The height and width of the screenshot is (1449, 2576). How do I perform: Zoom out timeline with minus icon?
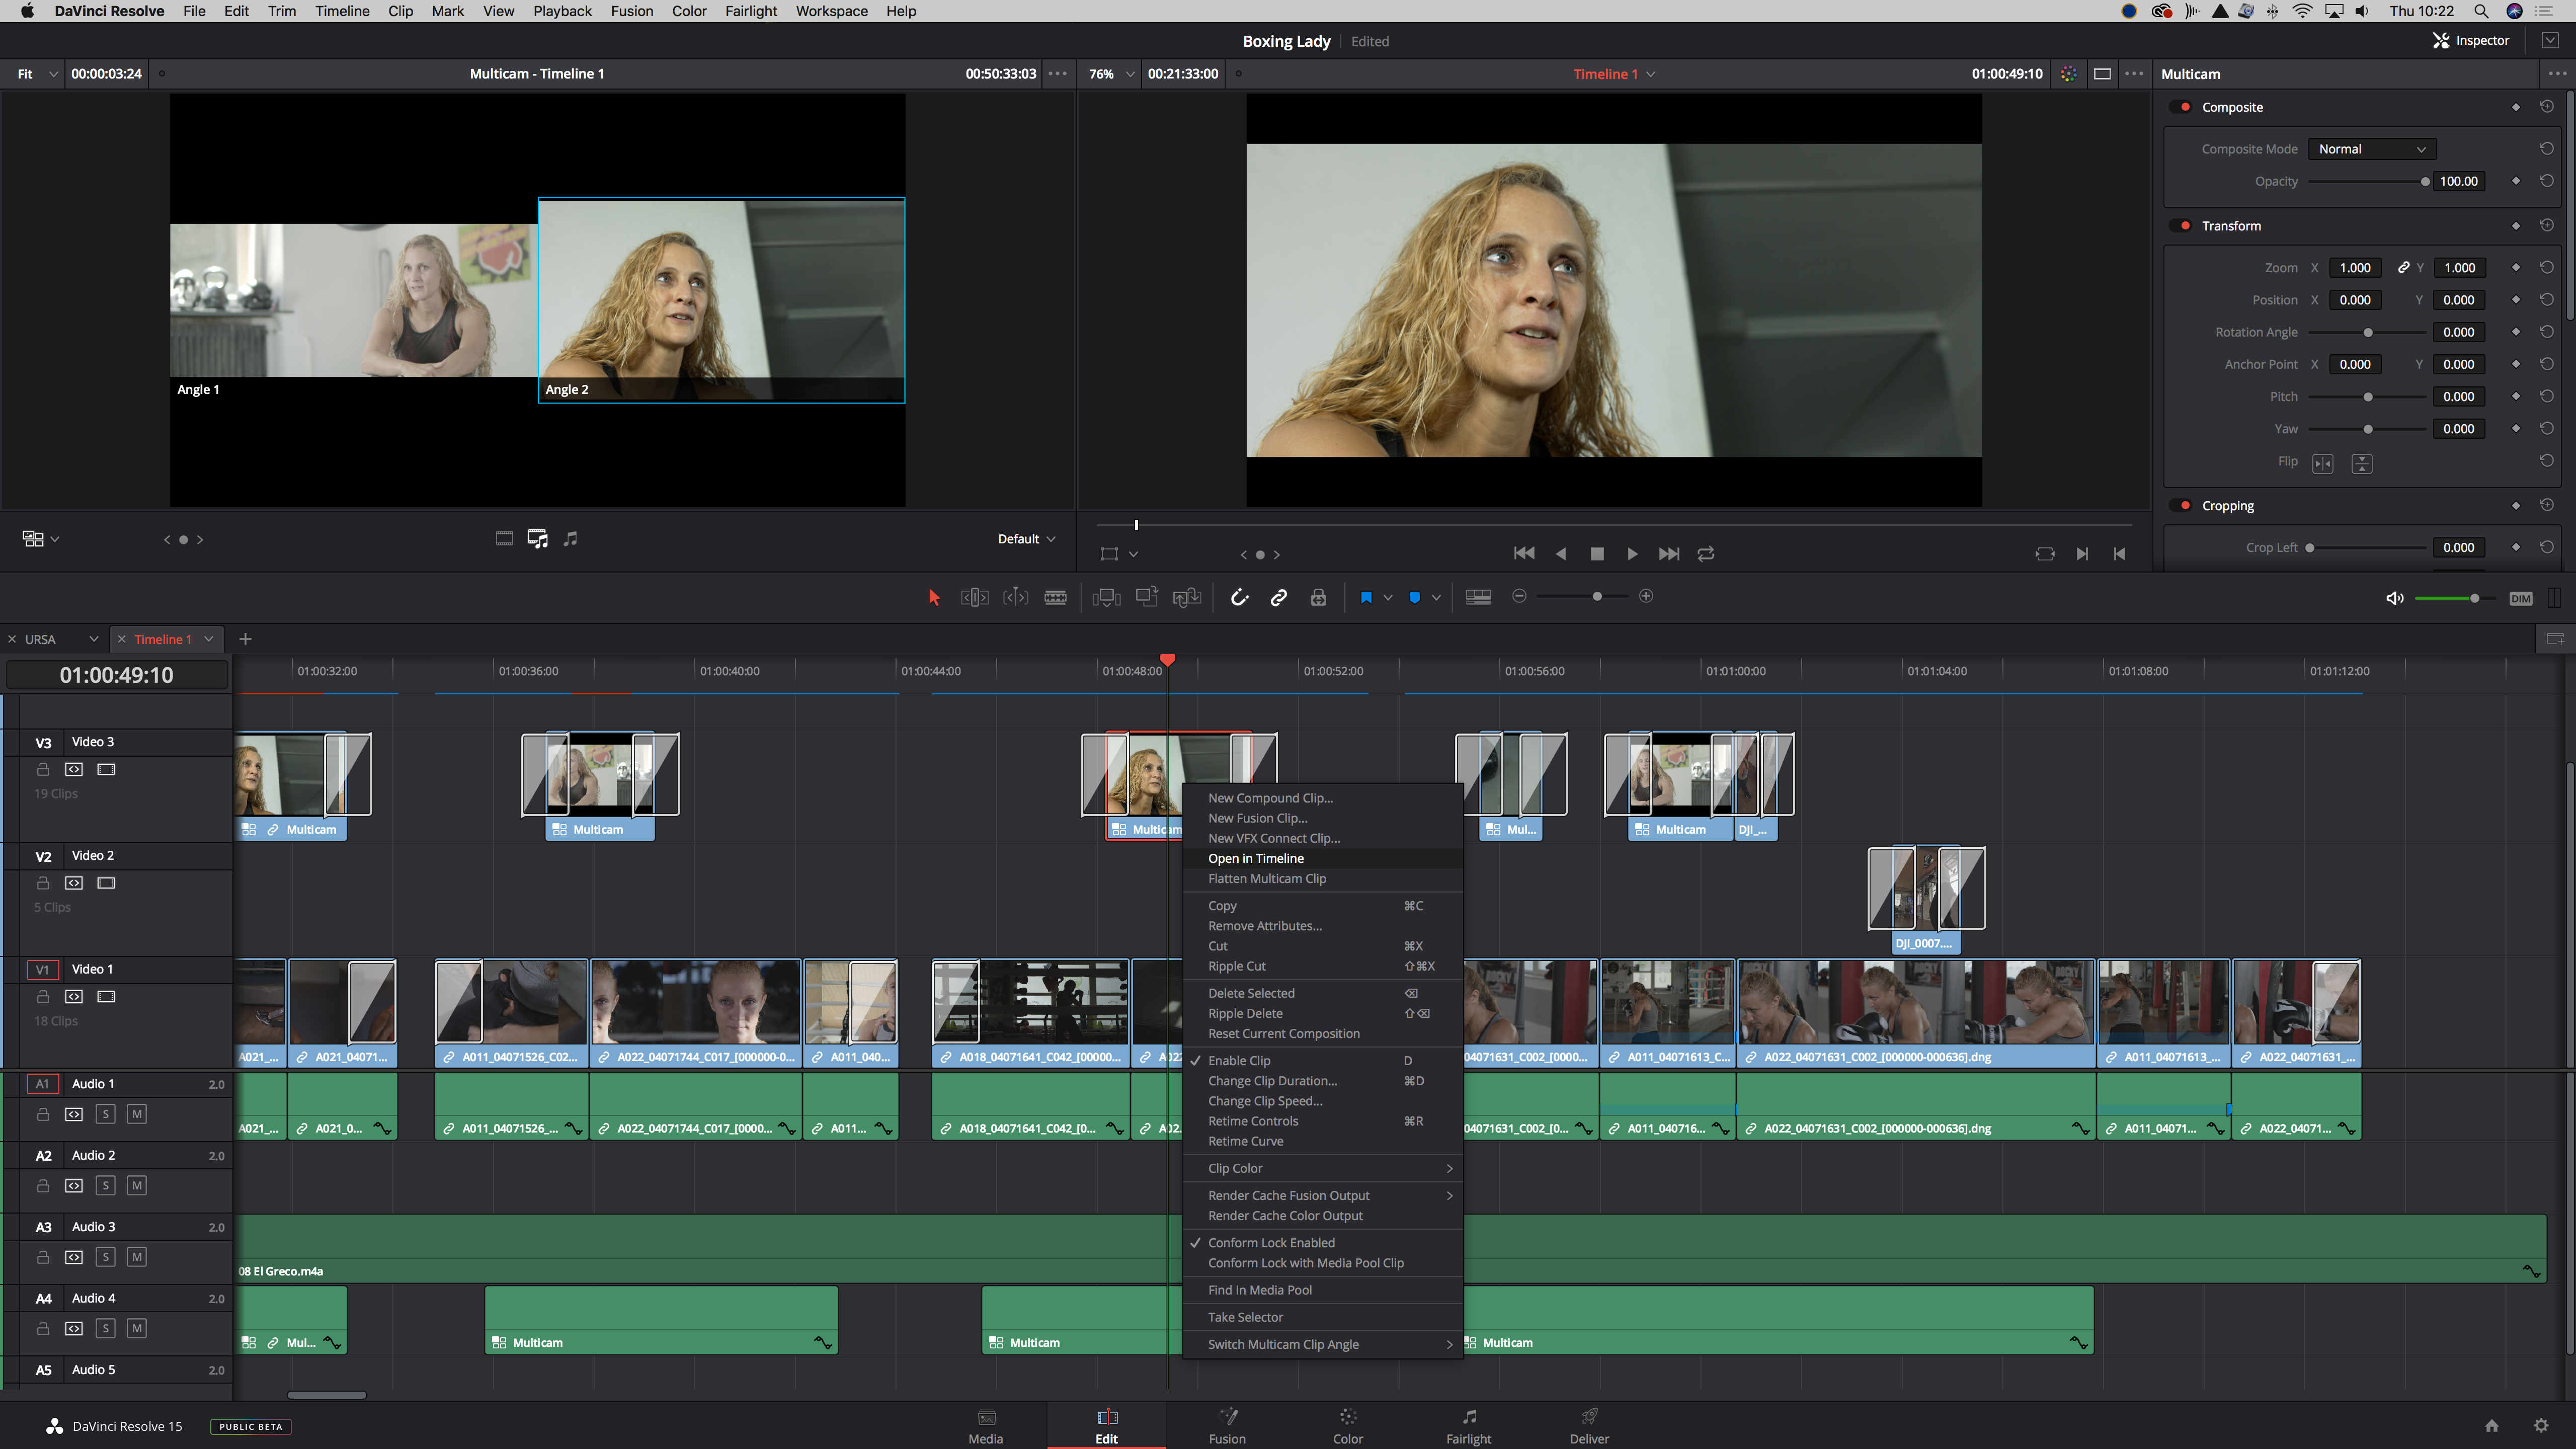click(x=1519, y=596)
